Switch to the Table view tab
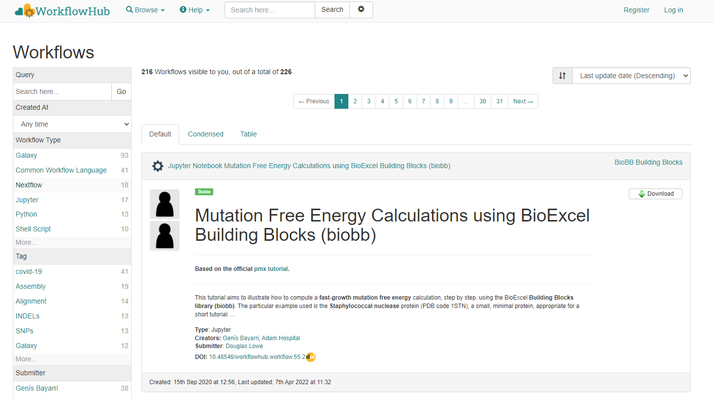This screenshot has height=399, width=713. [248, 134]
